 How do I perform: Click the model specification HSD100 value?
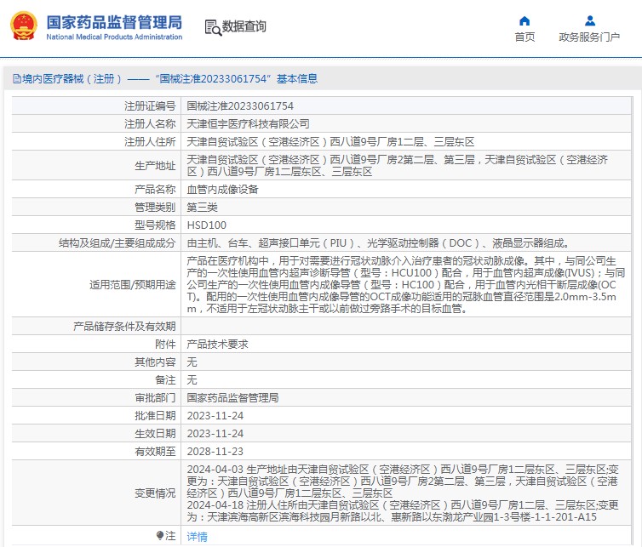[x=206, y=225]
